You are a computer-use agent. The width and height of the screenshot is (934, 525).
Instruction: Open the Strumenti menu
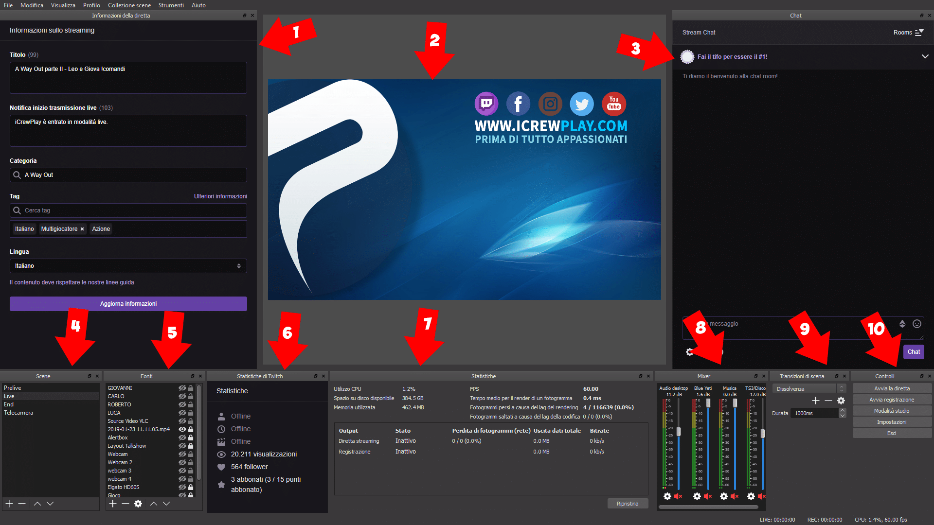tap(171, 5)
